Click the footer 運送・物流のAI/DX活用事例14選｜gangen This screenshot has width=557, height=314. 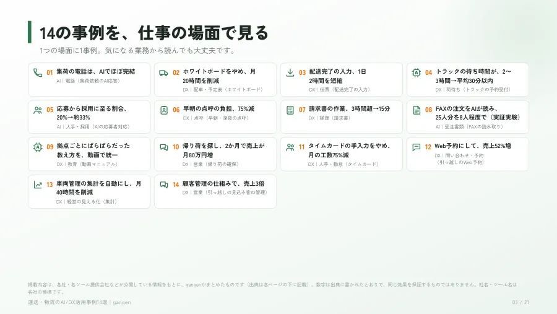pos(79,302)
